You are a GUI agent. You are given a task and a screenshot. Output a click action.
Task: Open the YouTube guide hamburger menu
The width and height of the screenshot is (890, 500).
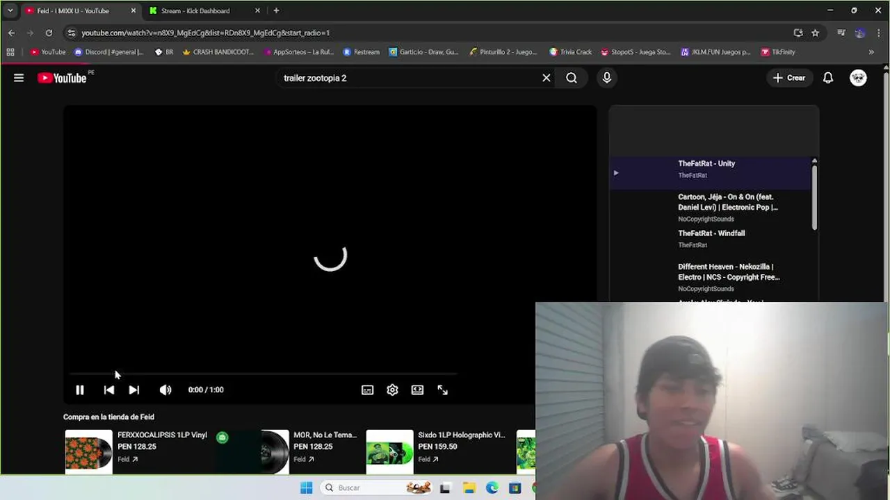click(x=19, y=78)
